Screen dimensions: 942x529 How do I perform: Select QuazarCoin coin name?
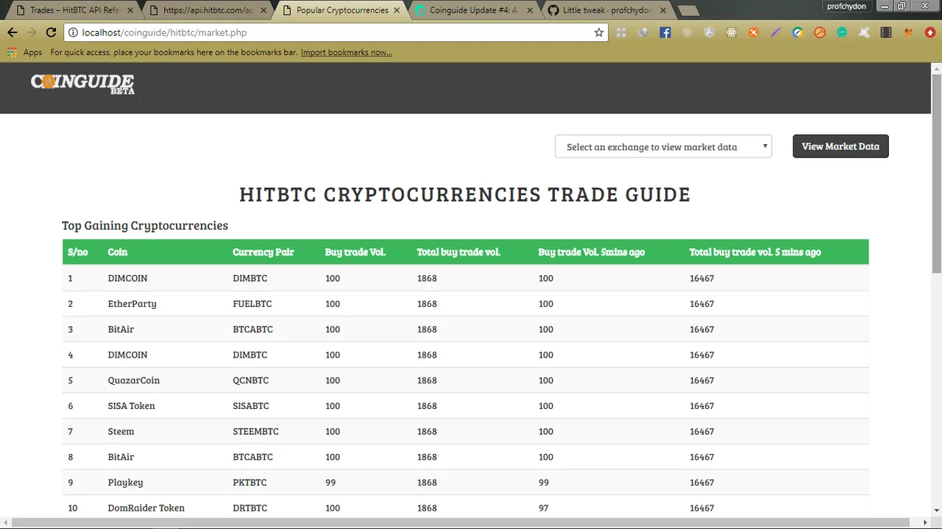tap(133, 380)
